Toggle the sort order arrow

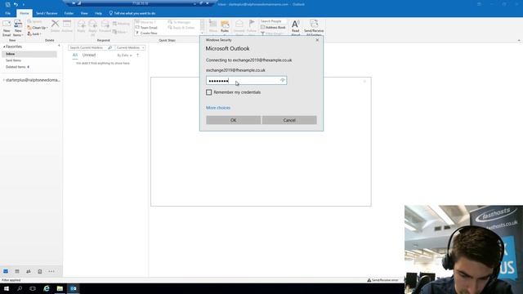[138, 56]
